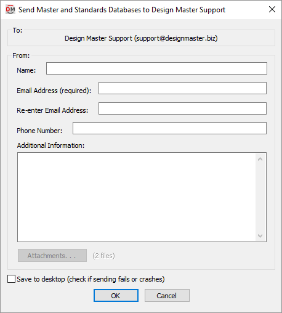Click the scroll up arrow in Additional Information

tap(260, 159)
